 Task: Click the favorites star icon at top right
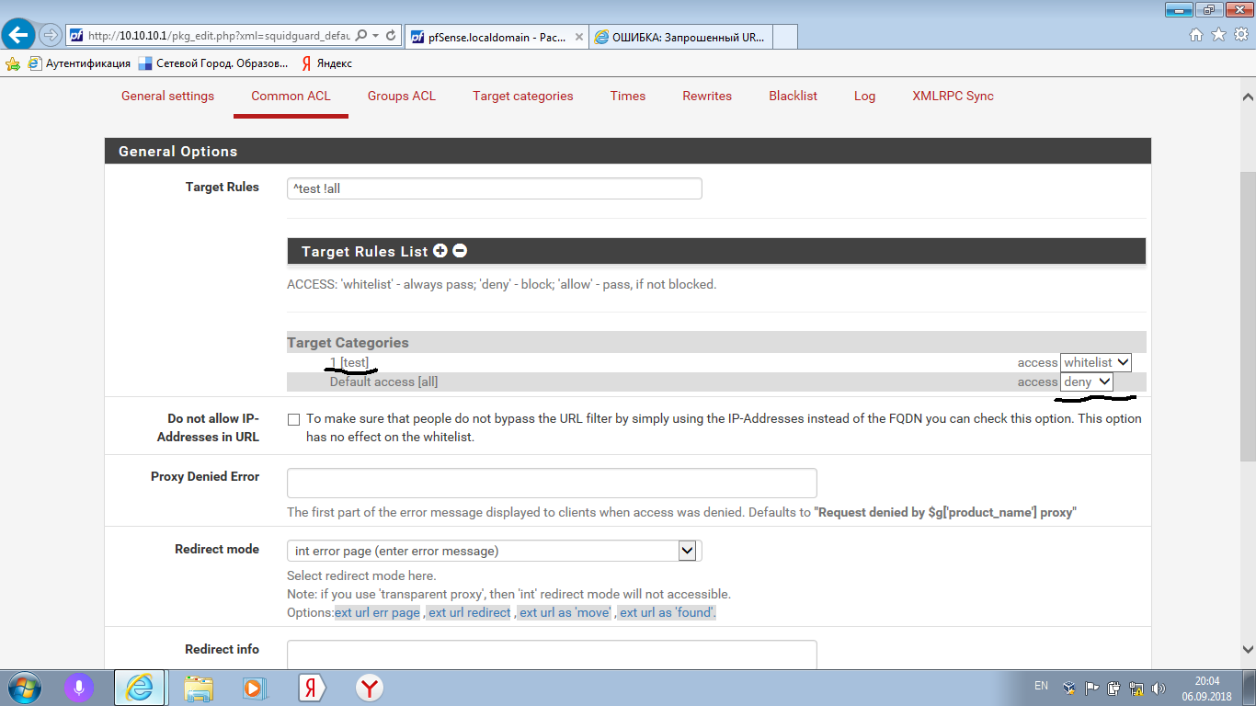[x=1218, y=35]
